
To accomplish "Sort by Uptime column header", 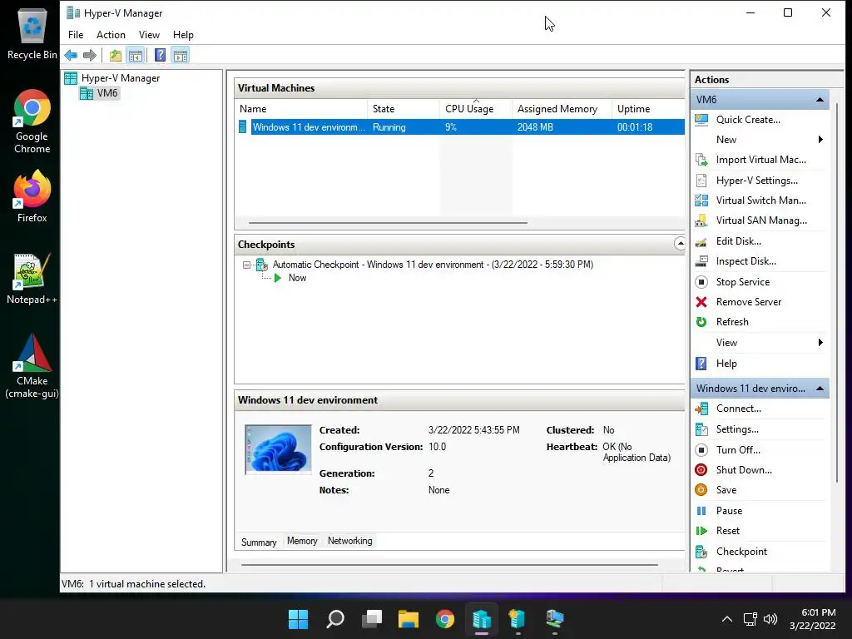I will [647, 109].
